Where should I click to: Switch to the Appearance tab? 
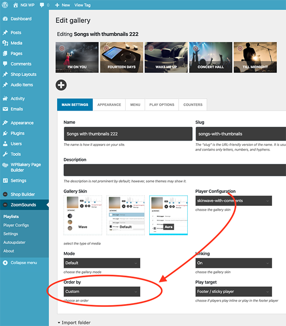pyautogui.click(x=109, y=105)
